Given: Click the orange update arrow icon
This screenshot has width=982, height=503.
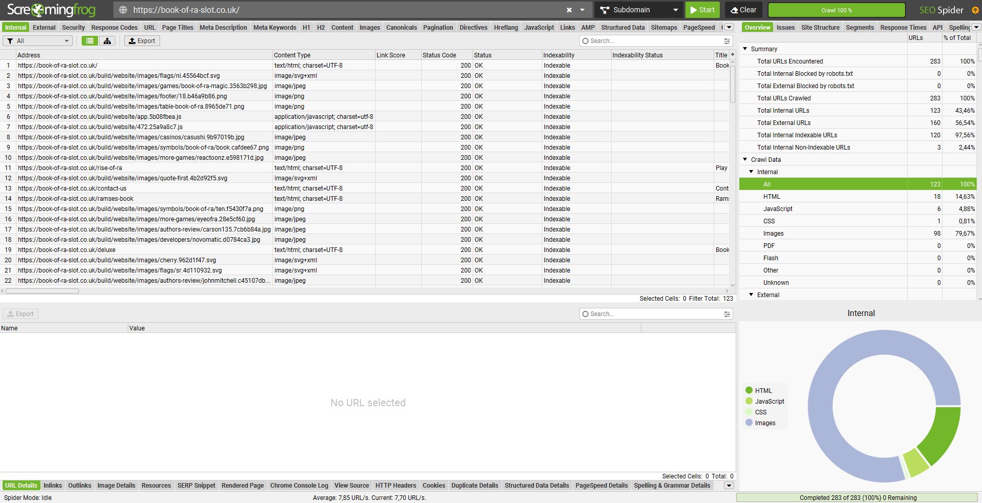Looking at the screenshot, I should tap(975, 10).
